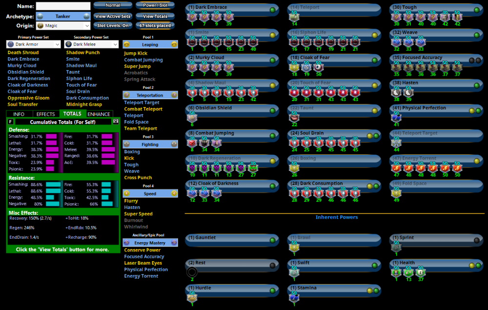This screenshot has width=488, height=310.
Task: Click the Stamina inherent power slot icon
Action: [x=294, y=297]
